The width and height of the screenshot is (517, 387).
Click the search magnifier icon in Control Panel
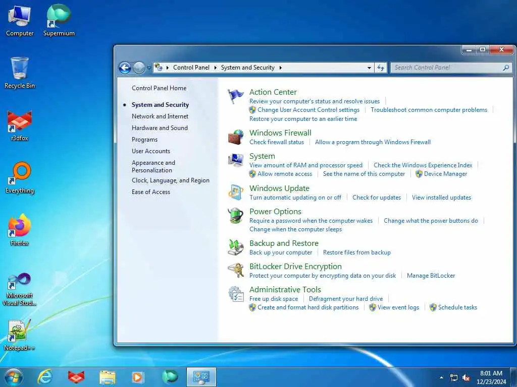click(506, 68)
